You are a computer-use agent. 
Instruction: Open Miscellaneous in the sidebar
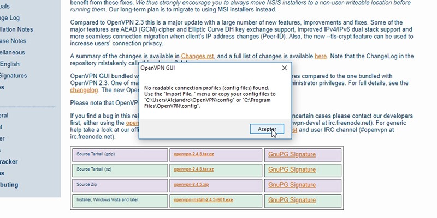click(12, 52)
